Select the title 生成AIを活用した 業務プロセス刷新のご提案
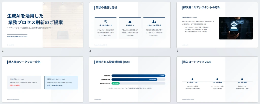Image resolution: width=260 pixels, height=104 pixels. pos(35,19)
